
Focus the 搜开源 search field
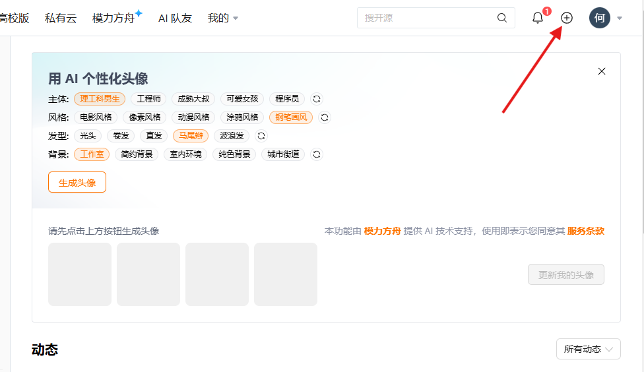pos(435,18)
